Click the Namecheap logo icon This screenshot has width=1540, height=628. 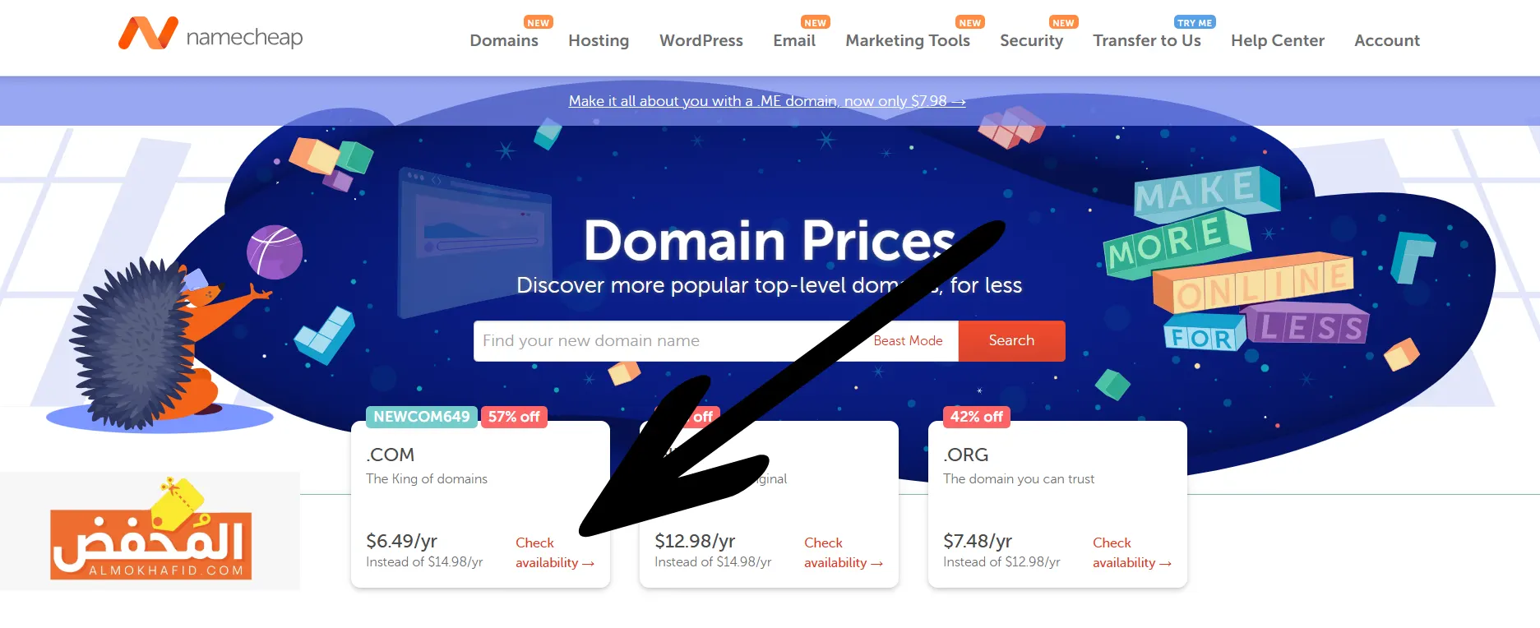[x=148, y=34]
